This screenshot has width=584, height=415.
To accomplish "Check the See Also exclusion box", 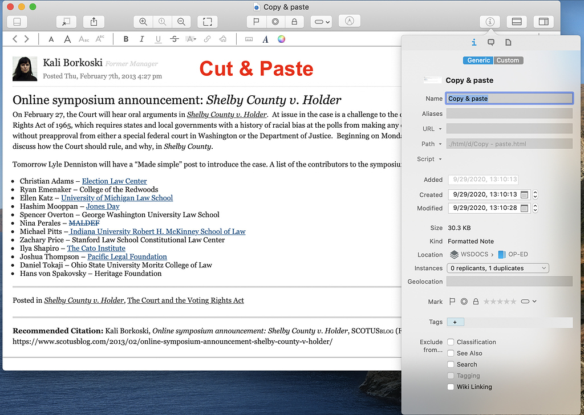I will point(449,353).
